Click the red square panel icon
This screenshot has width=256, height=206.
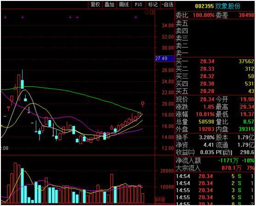coord(152,12)
